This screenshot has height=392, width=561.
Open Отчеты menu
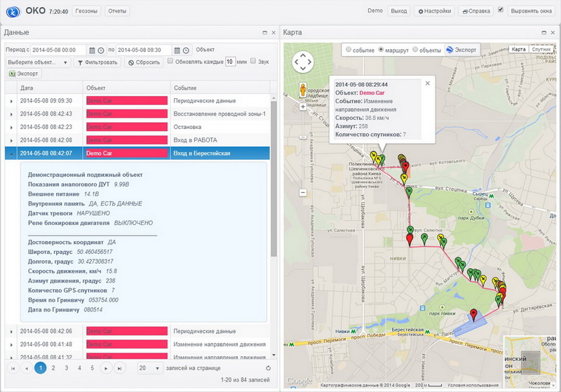click(117, 11)
